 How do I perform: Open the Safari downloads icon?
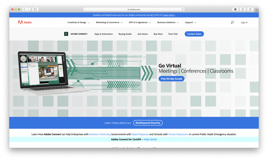(x=235, y=9)
